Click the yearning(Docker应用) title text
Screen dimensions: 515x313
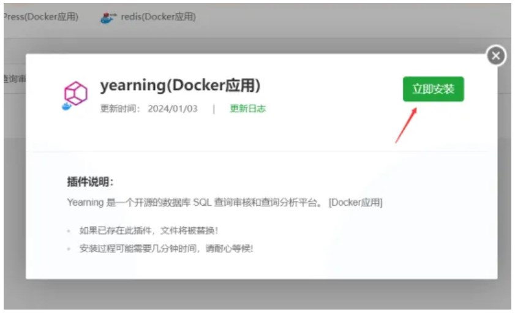[180, 85]
